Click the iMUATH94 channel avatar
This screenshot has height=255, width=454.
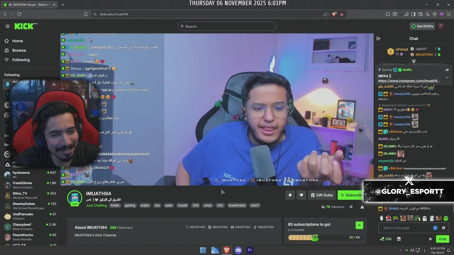75,198
